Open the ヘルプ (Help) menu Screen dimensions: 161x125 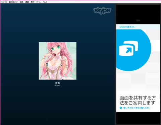pyautogui.click(x=45, y=2)
